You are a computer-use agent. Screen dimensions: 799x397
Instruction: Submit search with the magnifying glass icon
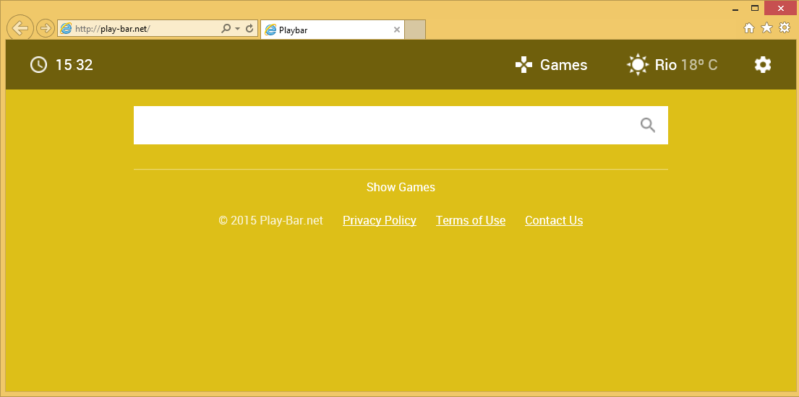tap(648, 125)
